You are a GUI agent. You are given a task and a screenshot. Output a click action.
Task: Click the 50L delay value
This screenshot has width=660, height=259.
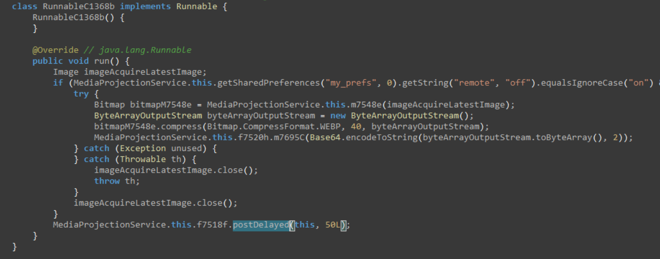pos(334,225)
